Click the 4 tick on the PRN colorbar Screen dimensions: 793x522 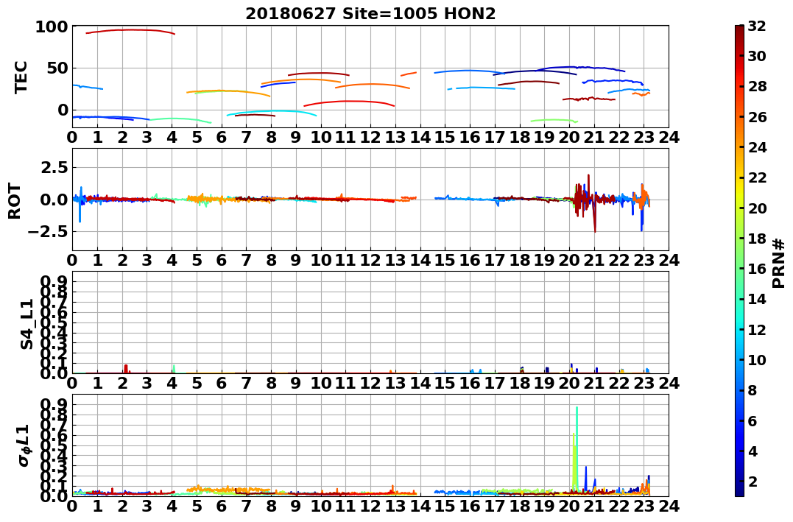[x=753, y=451]
